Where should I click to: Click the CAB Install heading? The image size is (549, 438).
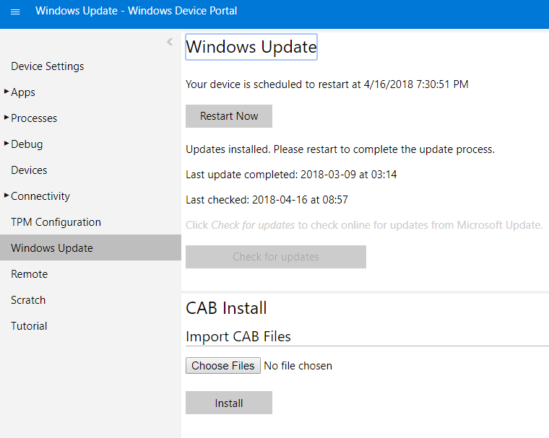pos(226,308)
